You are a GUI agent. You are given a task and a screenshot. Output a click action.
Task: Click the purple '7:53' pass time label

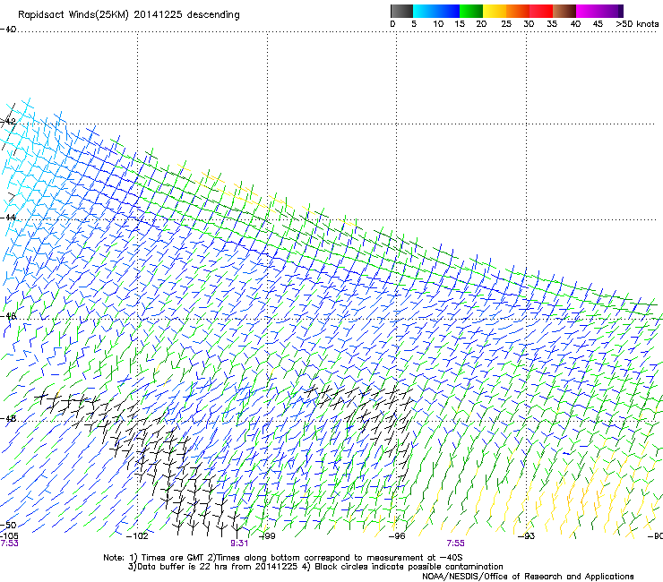[x=9, y=543]
